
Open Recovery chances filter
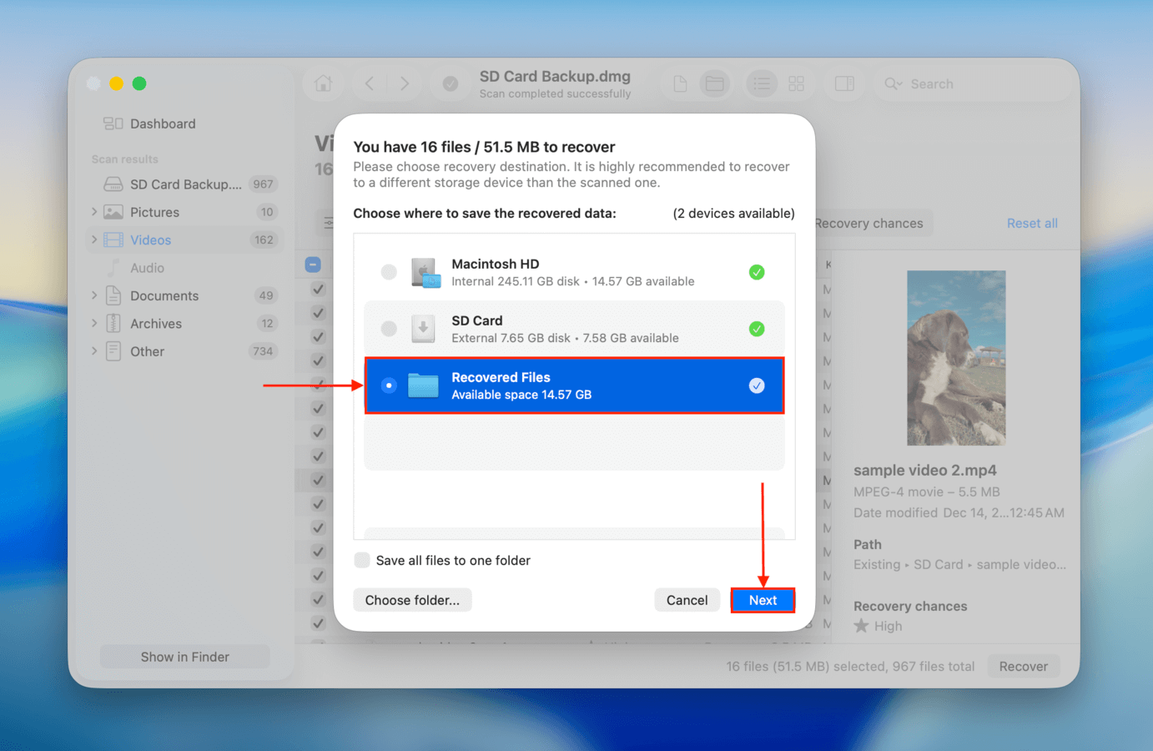pyautogui.click(x=869, y=223)
